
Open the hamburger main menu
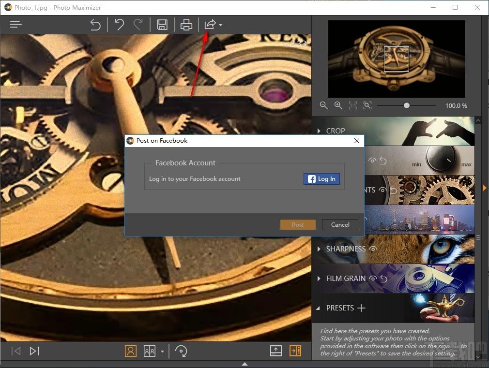pyautogui.click(x=15, y=24)
